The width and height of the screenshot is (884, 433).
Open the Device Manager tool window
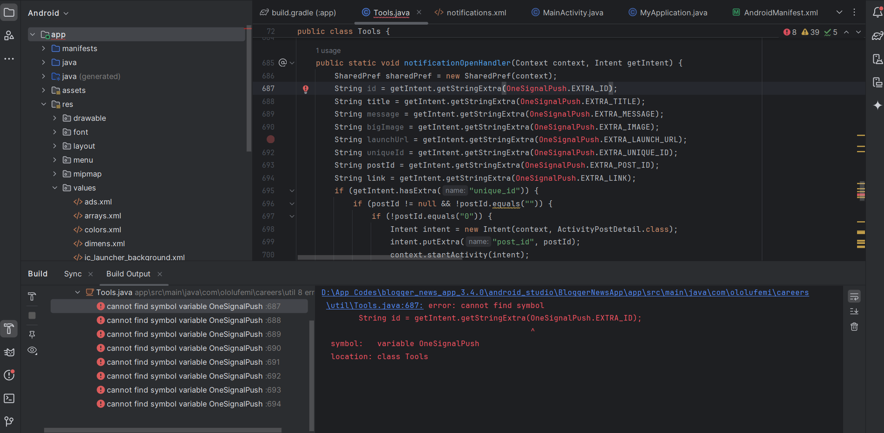877,59
